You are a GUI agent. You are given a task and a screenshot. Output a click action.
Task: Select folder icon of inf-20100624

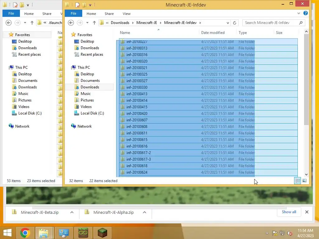122,172
